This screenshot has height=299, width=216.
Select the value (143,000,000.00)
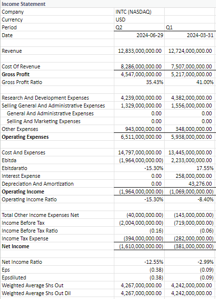[194, 215]
